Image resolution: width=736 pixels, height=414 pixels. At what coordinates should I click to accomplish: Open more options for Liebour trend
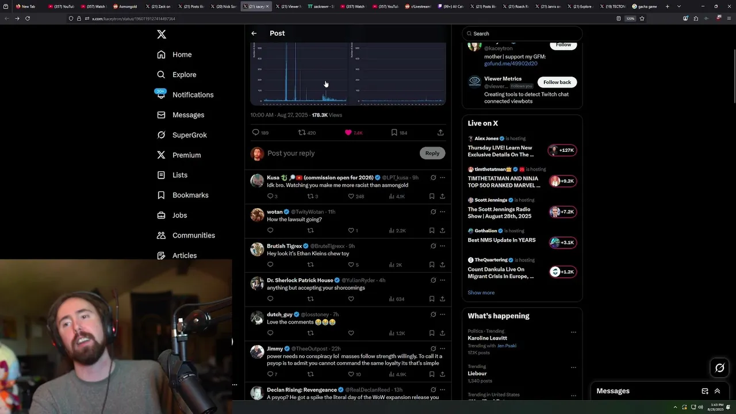pyautogui.click(x=573, y=367)
